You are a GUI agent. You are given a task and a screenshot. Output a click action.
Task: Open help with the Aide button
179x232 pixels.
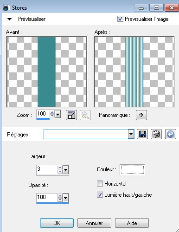pyautogui.click(x=132, y=223)
